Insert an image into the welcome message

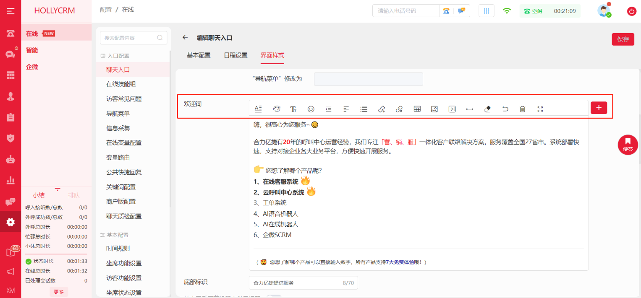point(434,109)
